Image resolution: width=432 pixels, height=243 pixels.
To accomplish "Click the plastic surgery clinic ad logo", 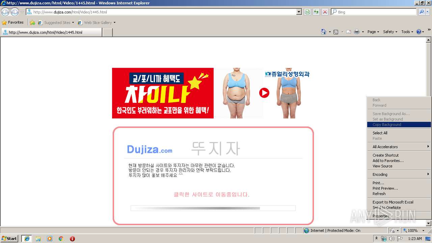I will [287, 74].
